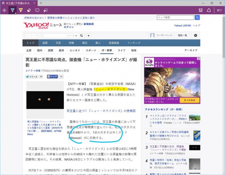Open the 国内 category
This screenshot has width=225, height=175.
coord(40,50)
